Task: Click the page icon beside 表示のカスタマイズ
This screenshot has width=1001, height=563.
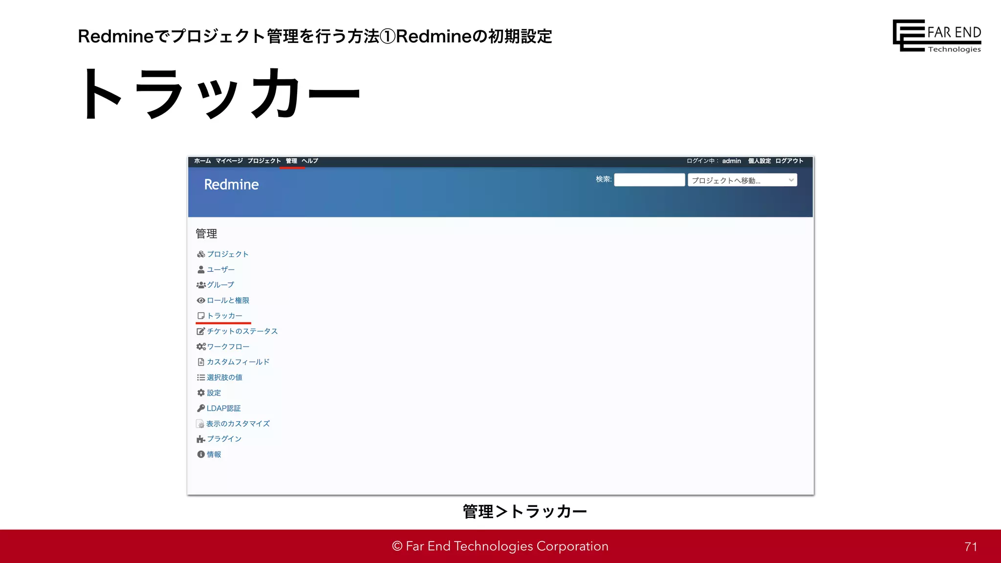Action: 200,424
